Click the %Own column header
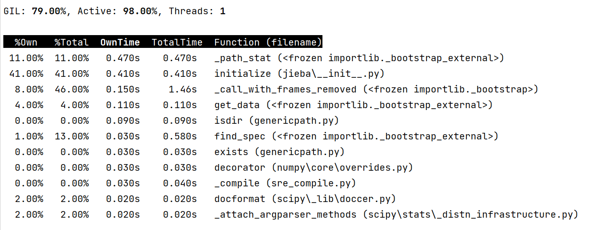This screenshot has width=605, height=230. [26, 42]
